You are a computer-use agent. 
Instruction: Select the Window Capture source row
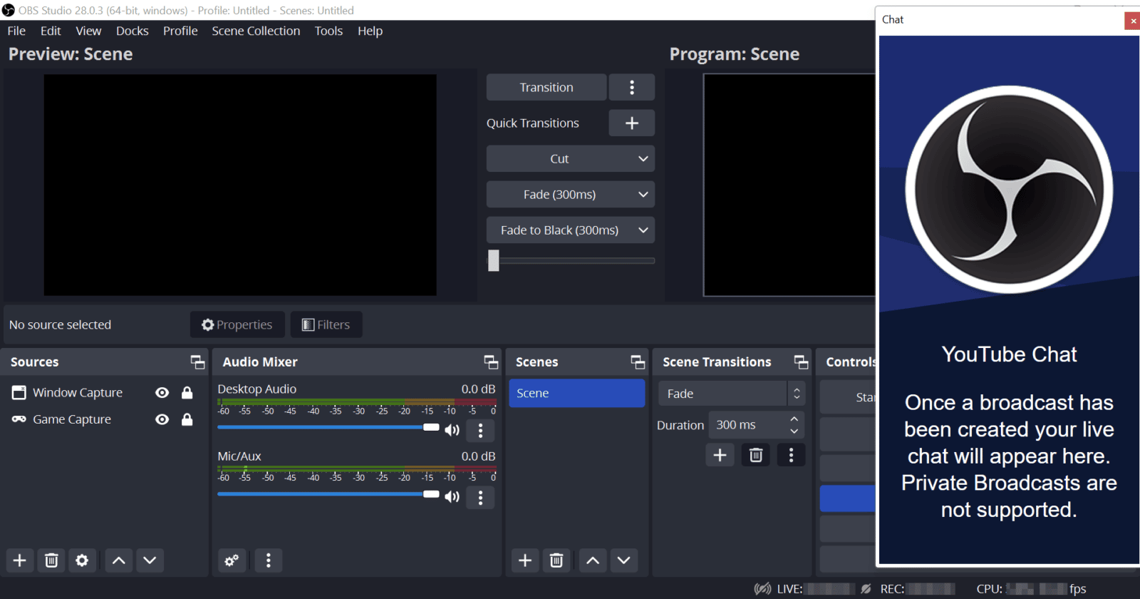[105, 393]
